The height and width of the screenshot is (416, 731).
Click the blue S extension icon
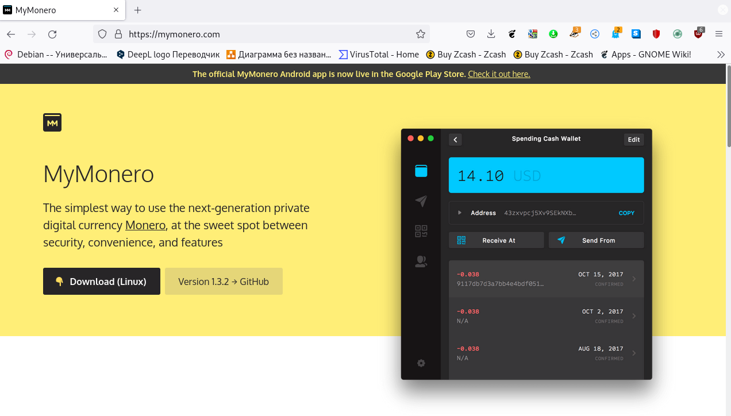[x=636, y=34]
